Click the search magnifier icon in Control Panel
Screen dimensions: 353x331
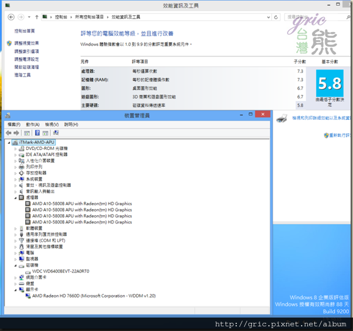coord(348,17)
